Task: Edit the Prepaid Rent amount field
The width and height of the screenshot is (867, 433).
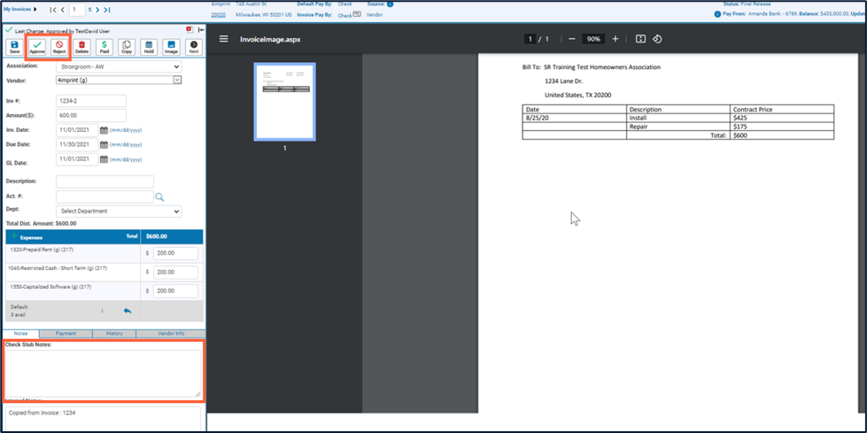Action: pos(176,253)
